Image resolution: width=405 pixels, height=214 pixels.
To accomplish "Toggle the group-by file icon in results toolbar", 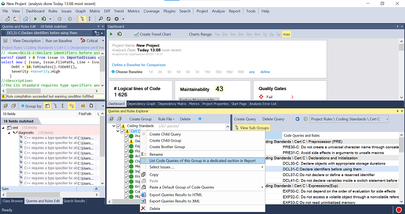I will point(91,106).
